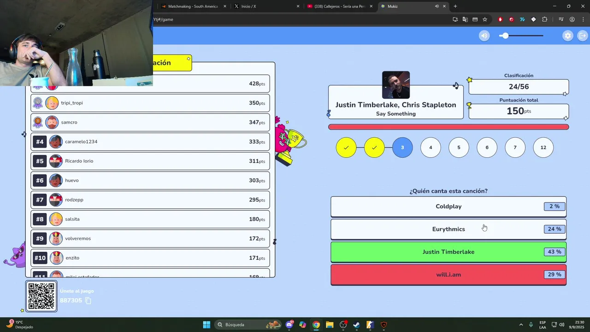
Task: Select samcro leaderboard row
Action: (150, 122)
